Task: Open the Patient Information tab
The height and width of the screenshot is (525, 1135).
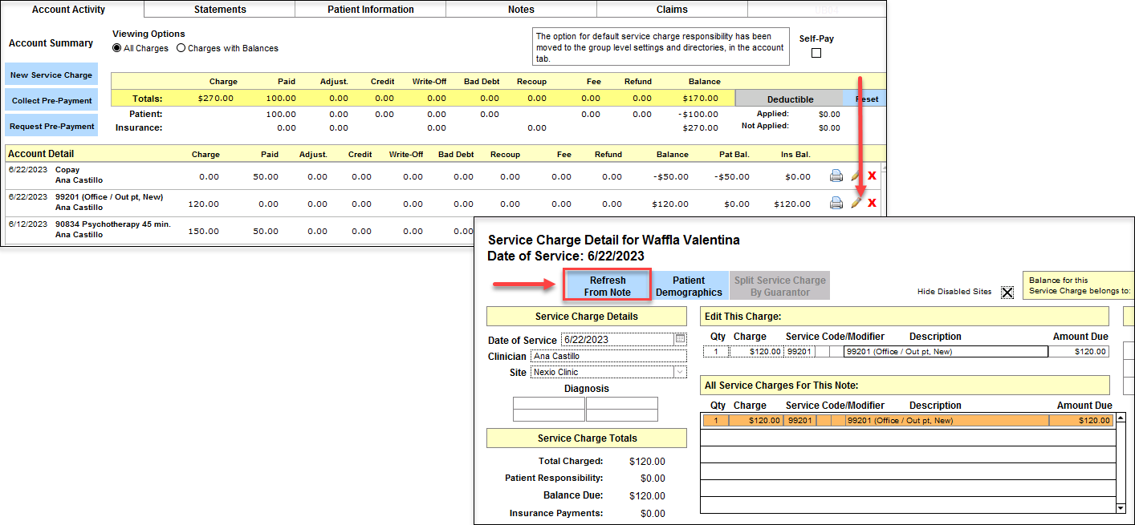Action: click(x=371, y=10)
